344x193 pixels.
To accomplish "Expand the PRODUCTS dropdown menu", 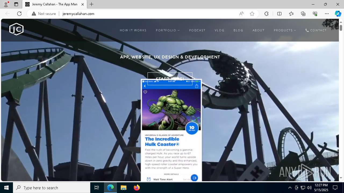I will pyautogui.click(x=285, y=30).
